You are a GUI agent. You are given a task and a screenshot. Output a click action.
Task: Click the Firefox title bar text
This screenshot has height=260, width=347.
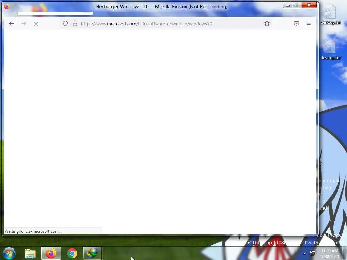[x=160, y=7]
